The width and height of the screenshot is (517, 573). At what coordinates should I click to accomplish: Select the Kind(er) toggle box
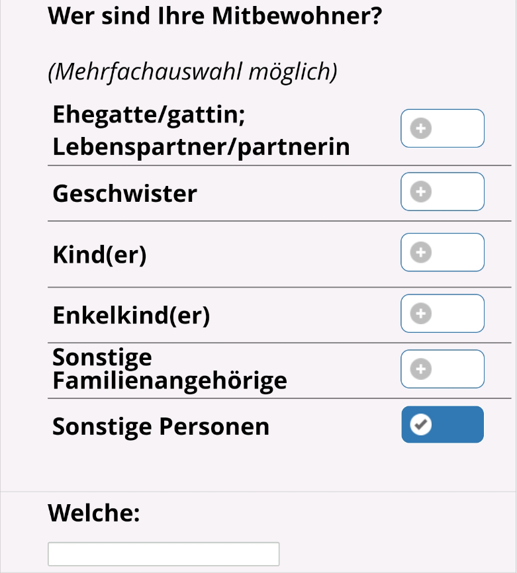[x=442, y=252]
